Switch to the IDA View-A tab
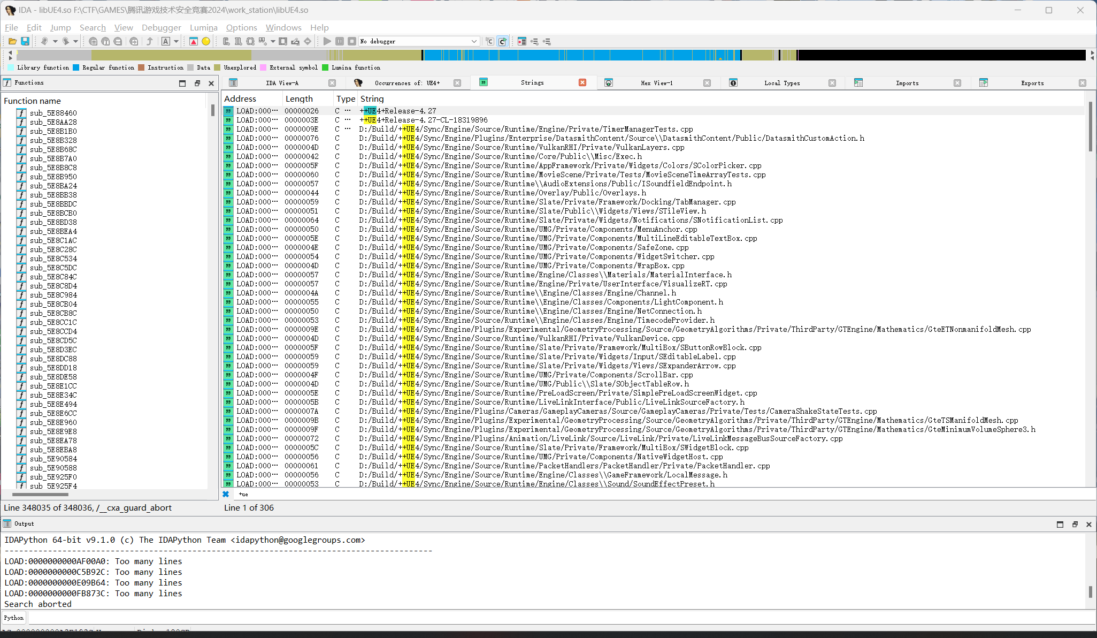The width and height of the screenshot is (1097, 638). (x=282, y=83)
